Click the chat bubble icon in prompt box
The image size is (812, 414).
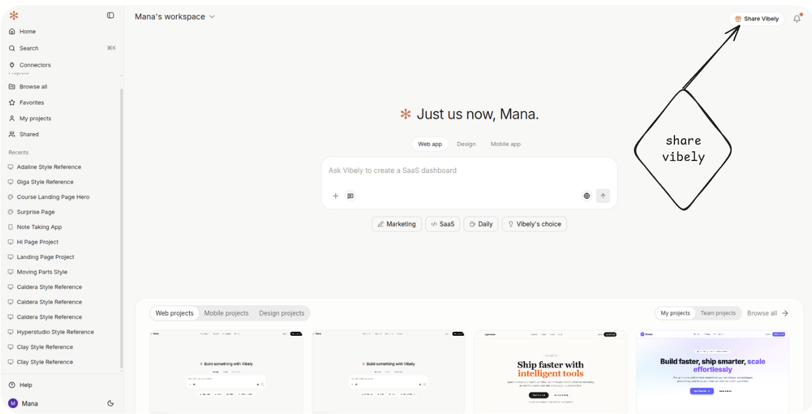coord(350,196)
